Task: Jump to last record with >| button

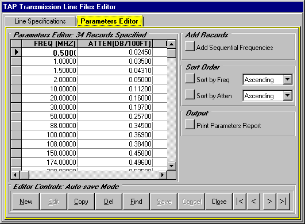Action: [x=283, y=201]
